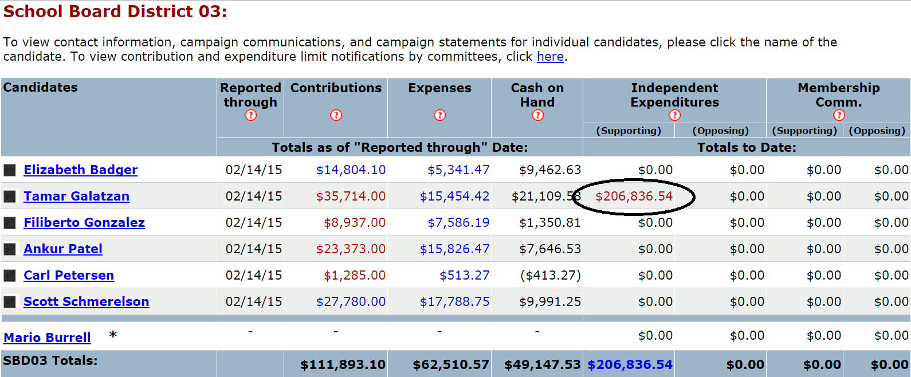The height and width of the screenshot is (377, 911).
Task: Click the square icon beside Elizabeth Badger
Action: point(10,170)
